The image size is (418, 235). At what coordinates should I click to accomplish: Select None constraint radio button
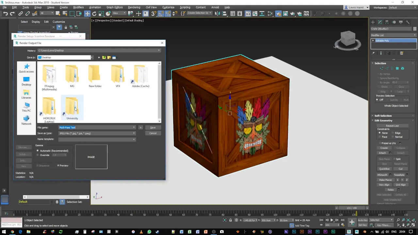pos(379,133)
